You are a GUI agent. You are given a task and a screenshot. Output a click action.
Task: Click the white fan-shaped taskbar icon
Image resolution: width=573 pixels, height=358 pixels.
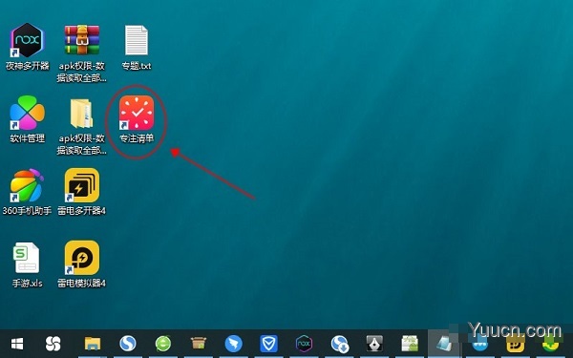click(53, 344)
